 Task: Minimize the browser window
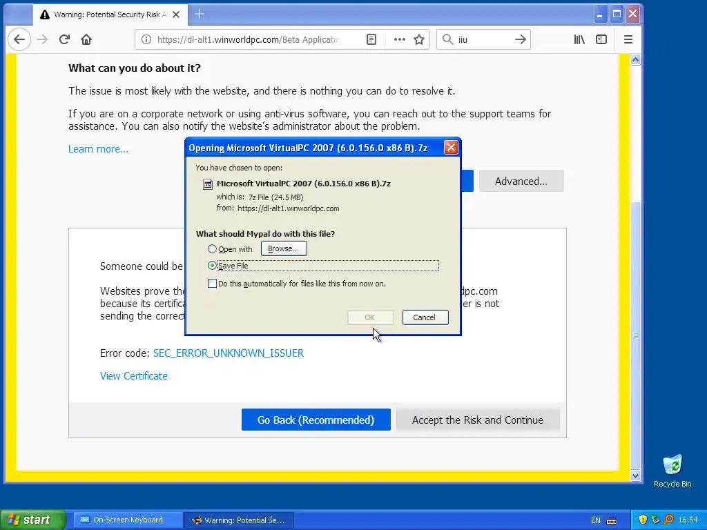600,14
